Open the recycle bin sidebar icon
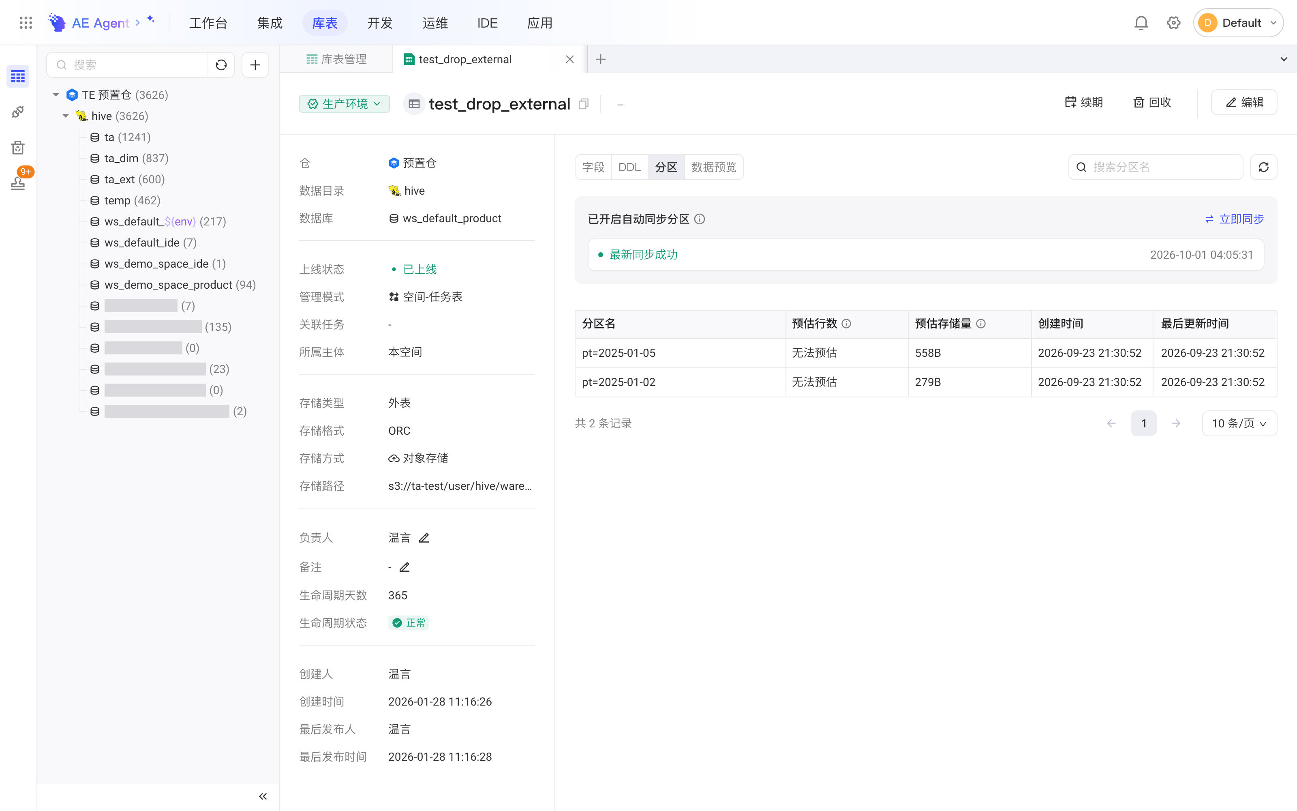The height and width of the screenshot is (811, 1297). [x=18, y=148]
